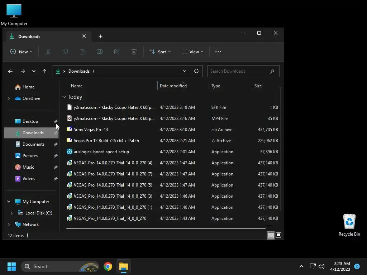Unpin Desktop using its pin icon
Viewport: 367px width, 275px height.
[56, 121]
